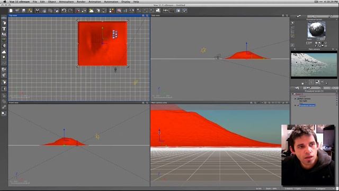This screenshot has height=191, width=339.
Task: Select the Planet tool below the cloud icon
Action: 4,57
